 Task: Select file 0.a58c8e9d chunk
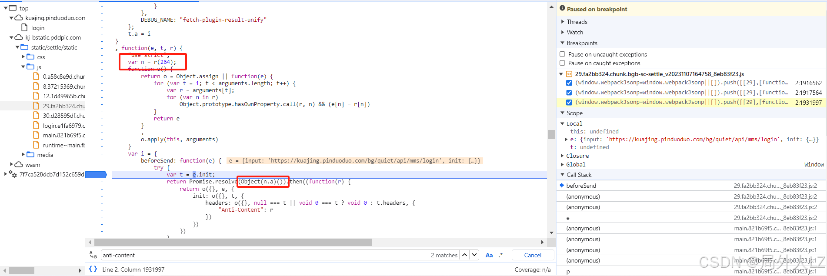pos(63,76)
